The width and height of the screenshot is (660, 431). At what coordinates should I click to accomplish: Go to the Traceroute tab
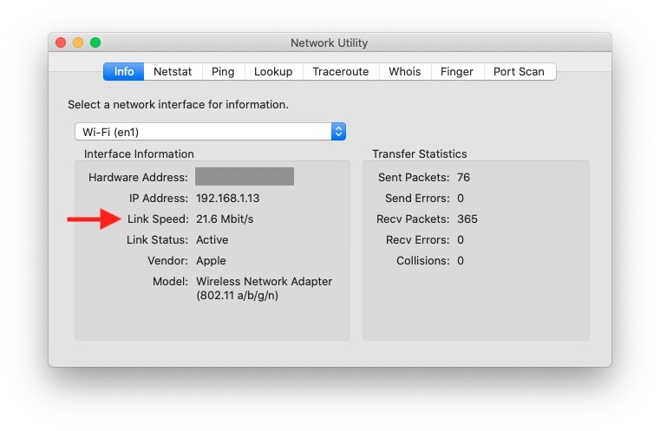(x=341, y=72)
